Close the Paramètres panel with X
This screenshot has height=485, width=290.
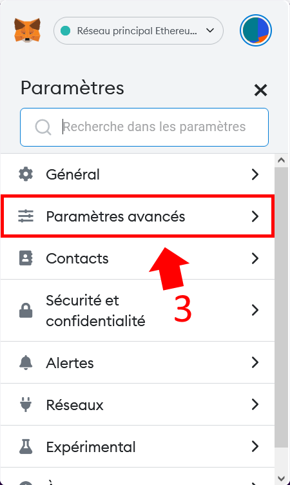(260, 90)
